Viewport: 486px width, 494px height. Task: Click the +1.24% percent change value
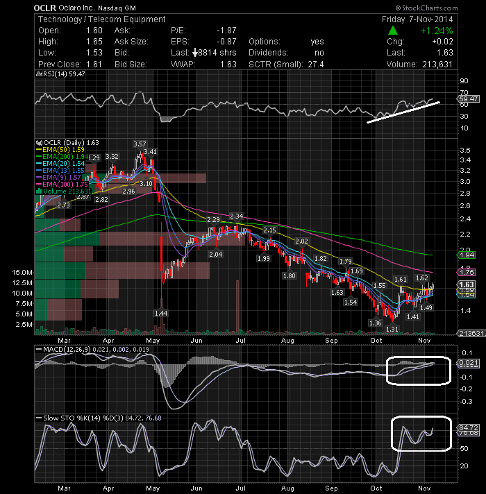pos(437,31)
